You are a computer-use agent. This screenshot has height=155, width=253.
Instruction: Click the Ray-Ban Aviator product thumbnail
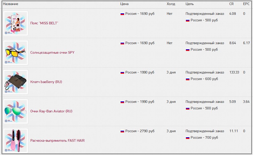click(x=15, y=111)
